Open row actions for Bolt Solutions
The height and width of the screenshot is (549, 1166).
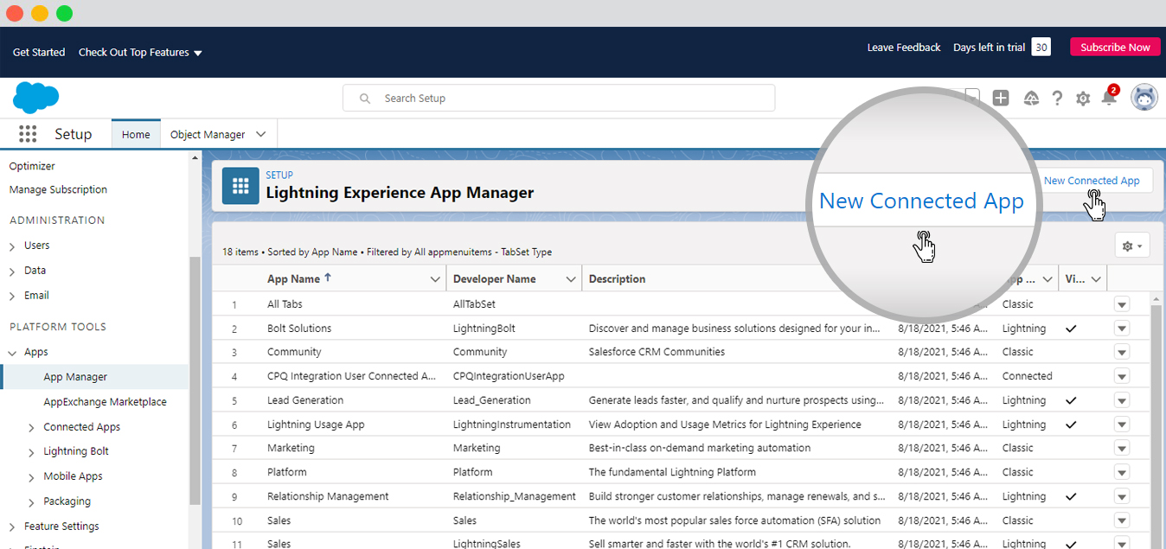(1122, 329)
